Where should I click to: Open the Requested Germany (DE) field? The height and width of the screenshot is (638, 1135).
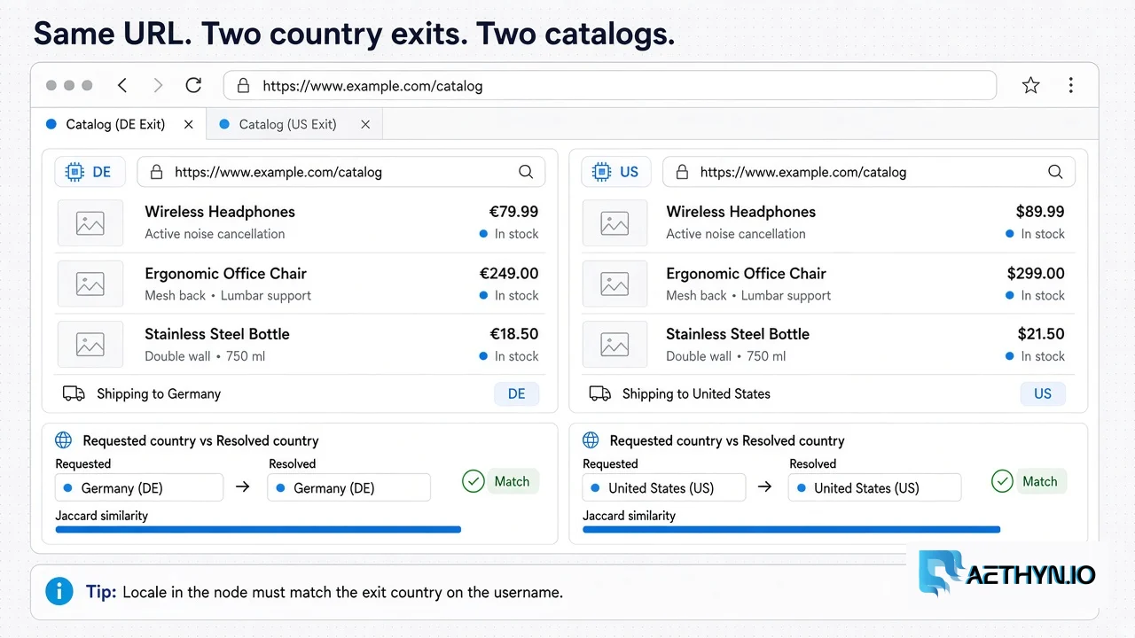pyautogui.click(x=139, y=487)
